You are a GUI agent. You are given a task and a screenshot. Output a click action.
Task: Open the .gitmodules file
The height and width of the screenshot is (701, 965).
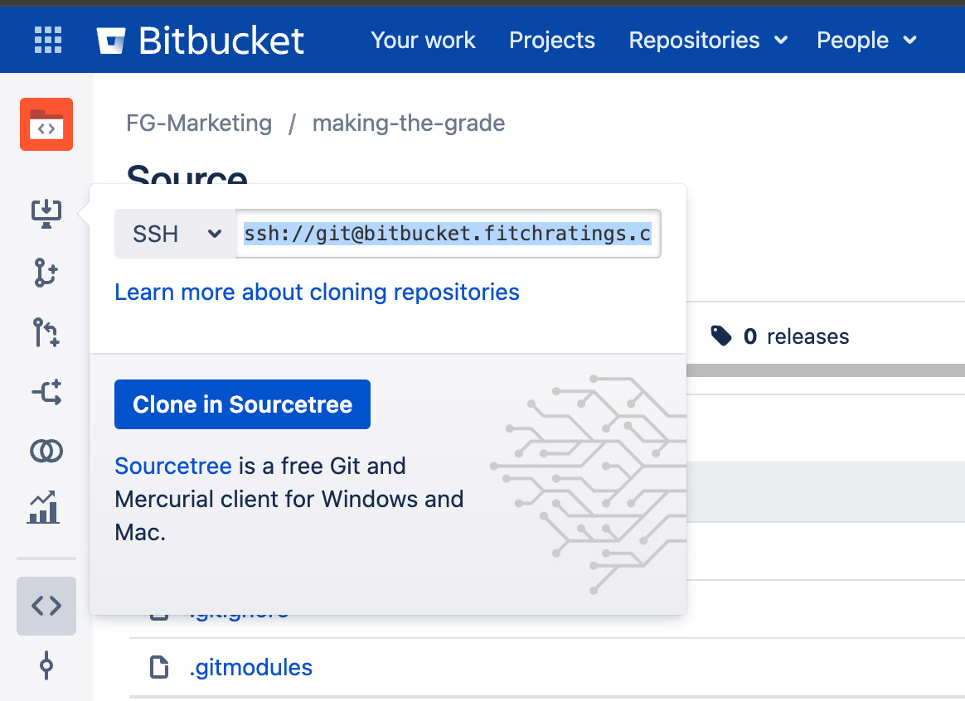250,667
